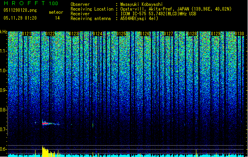The width and height of the screenshot is (248, 157).
Task: Click the 0127 time marker
Action: click(x=168, y=34)
